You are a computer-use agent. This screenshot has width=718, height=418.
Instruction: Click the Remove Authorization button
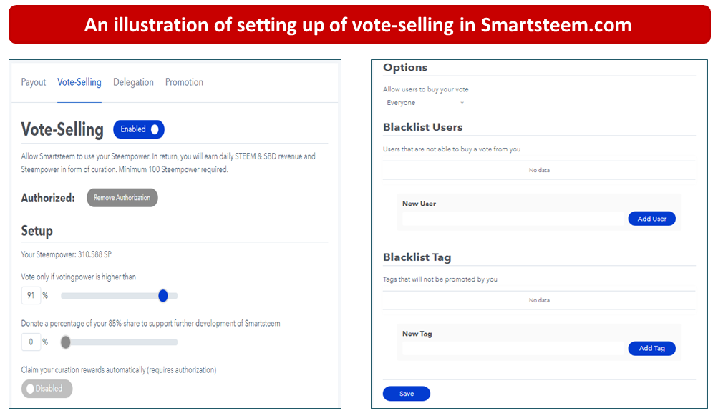[122, 198]
